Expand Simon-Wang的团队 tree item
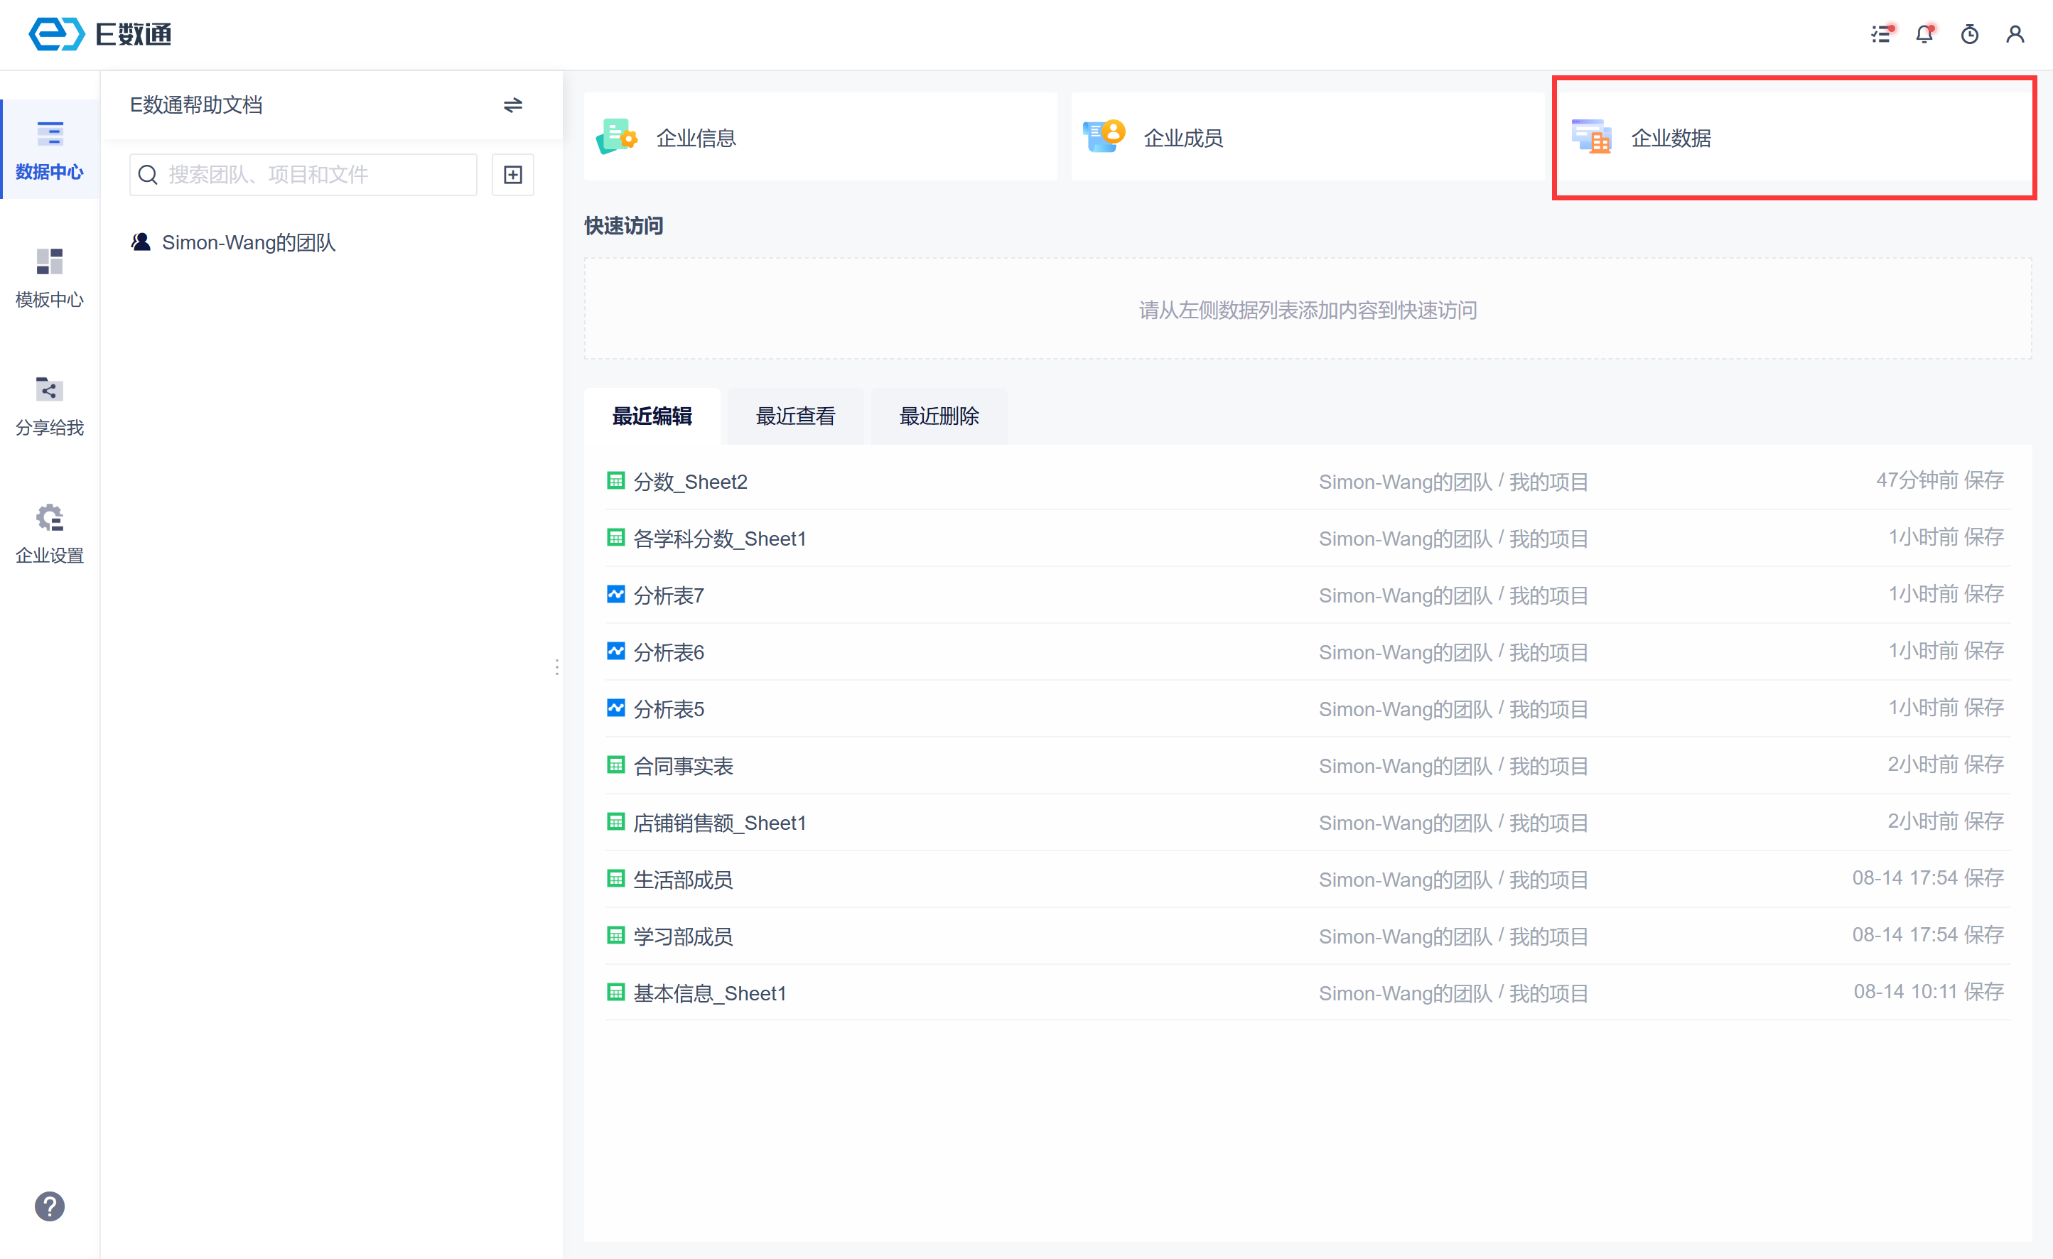This screenshot has height=1259, width=2053. (x=247, y=242)
